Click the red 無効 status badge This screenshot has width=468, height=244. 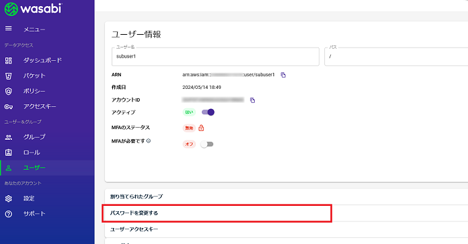(189, 128)
